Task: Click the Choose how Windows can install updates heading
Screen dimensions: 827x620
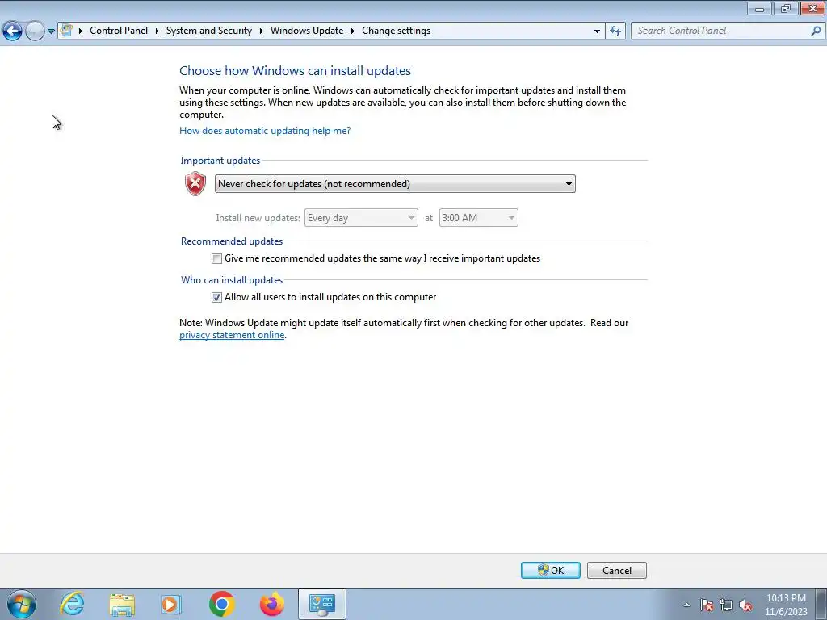Action: point(295,71)
